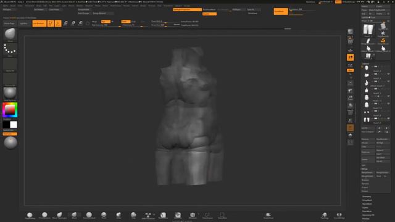Select the star-shaped PolyMesh3D tool
Screen dimensions: 395x222
pyautogui.click(x=383, y=33)
